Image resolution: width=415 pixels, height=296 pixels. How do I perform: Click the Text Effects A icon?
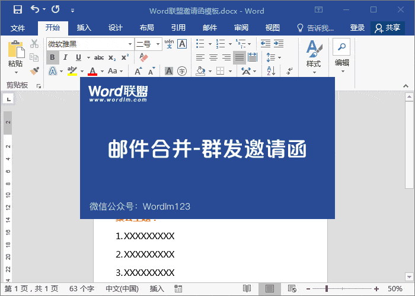53,71
